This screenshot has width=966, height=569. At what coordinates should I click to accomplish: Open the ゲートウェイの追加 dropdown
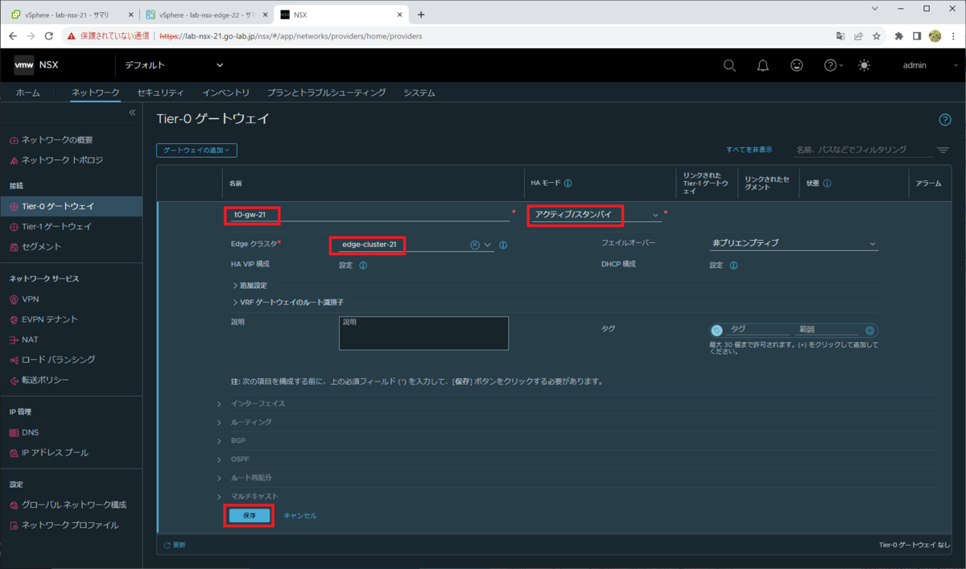pos(196,150)
